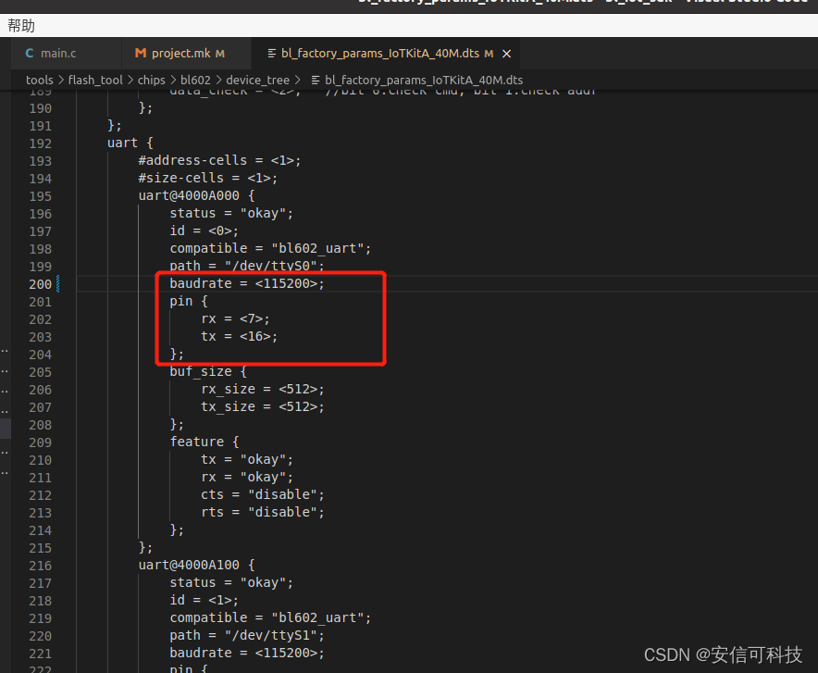818x673 pixels.
Task: Switch to the main.c tab
Action: [x=58, y=53]
